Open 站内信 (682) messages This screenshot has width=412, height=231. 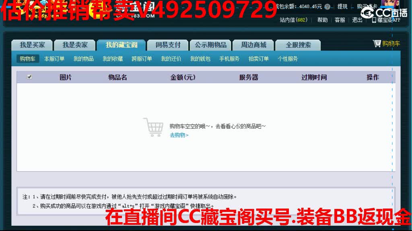(293, 20)
